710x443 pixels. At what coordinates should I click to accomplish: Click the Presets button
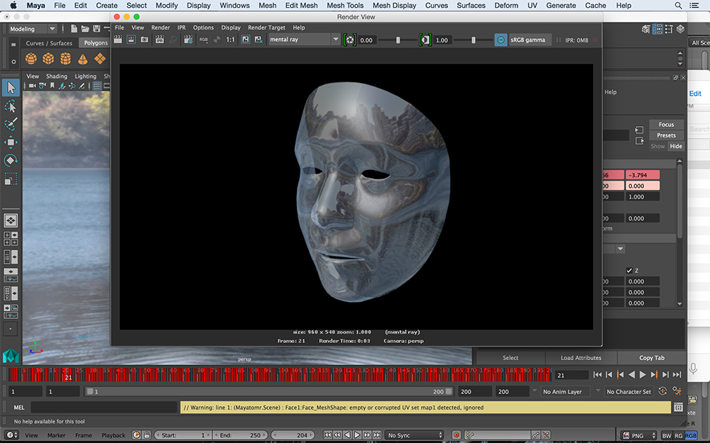(x=666, y=135)
